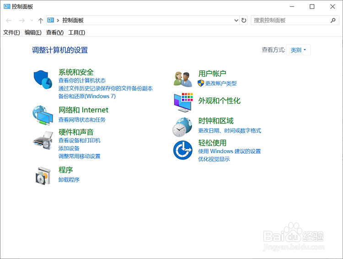Maximize the 控制面板 window

[312, 6]
